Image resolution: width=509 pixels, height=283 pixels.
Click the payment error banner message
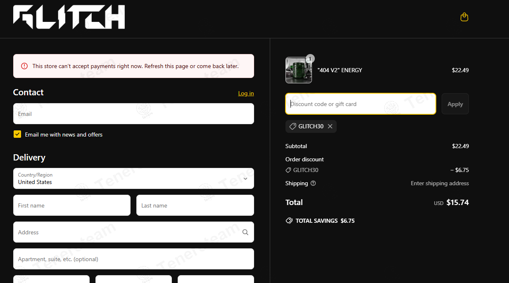[x=136, y=66]
